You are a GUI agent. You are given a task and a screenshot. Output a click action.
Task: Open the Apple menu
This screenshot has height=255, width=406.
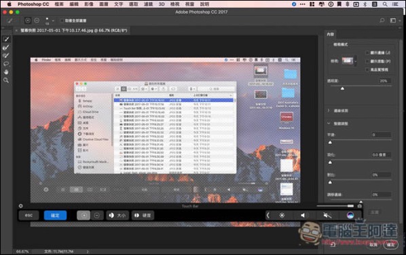pyautogui.click(x=10, y=4)
